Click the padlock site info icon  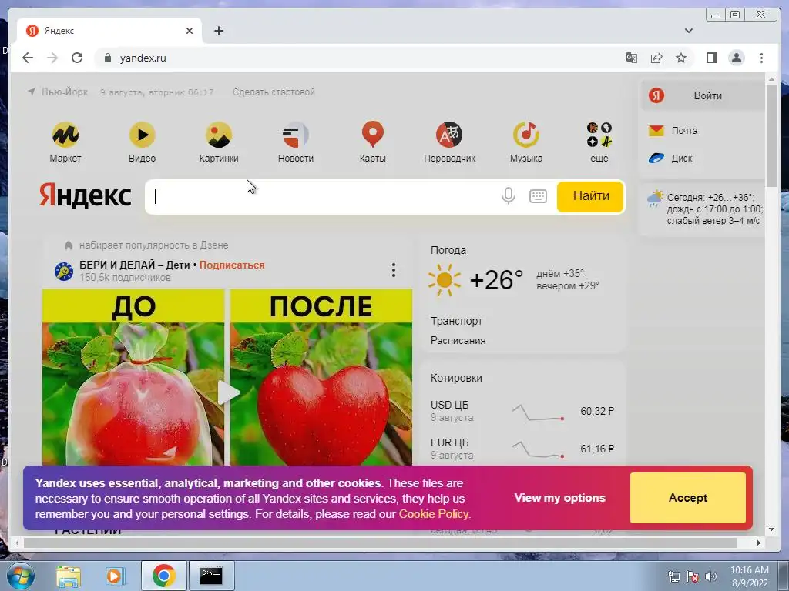[107, 58]
